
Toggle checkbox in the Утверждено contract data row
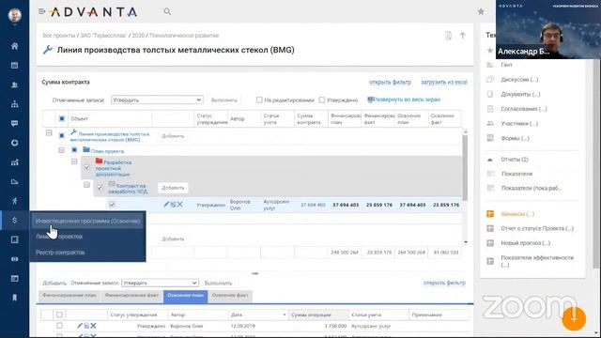tap(112, 205)
